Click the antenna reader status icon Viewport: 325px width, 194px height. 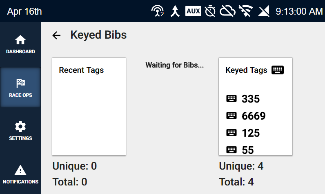(158, 11)
